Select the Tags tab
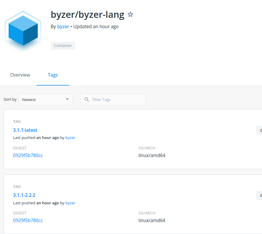The height and width of the screenshot is (234, 262). click(x=53, y=75)
